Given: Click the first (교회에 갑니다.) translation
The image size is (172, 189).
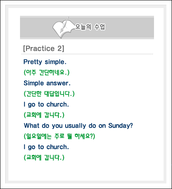Looking at the screenshot, I should coord(44,115).
